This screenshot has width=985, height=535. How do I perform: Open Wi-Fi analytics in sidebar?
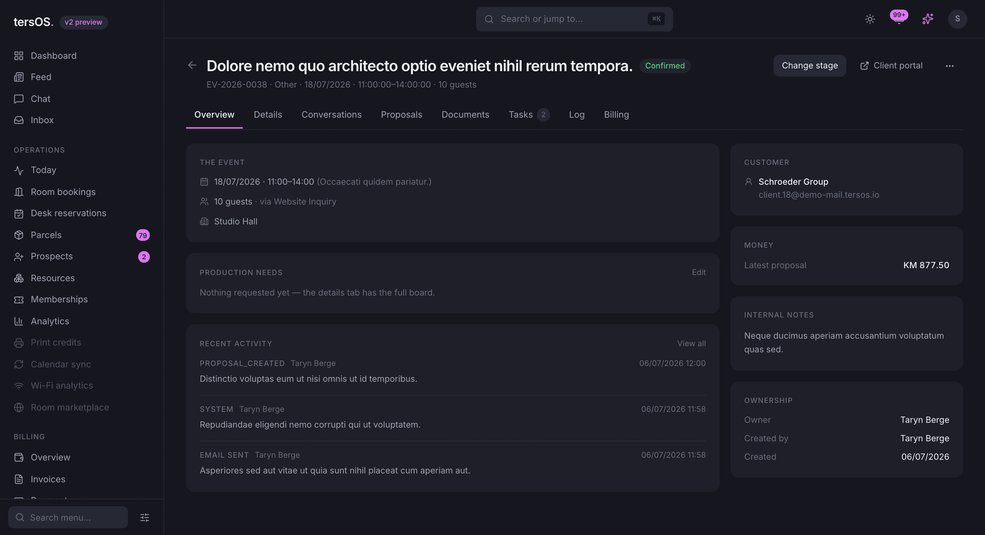click(82, 386)
